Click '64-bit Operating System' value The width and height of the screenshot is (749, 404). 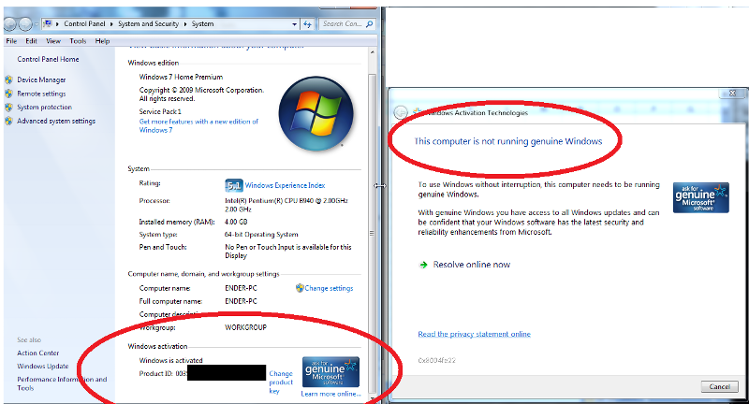tap(261, 235)
